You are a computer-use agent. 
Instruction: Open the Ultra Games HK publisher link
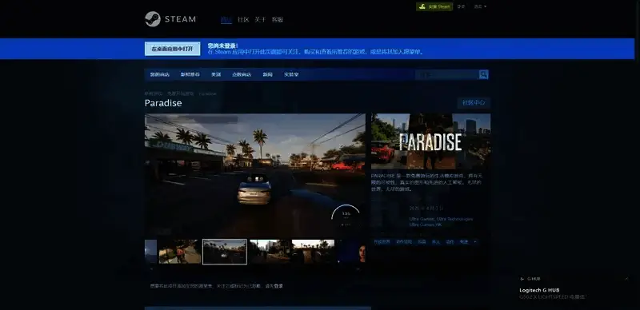point(426,225)
